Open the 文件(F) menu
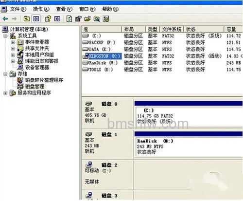This screenshot has width=243, height=201. point(18,9)
